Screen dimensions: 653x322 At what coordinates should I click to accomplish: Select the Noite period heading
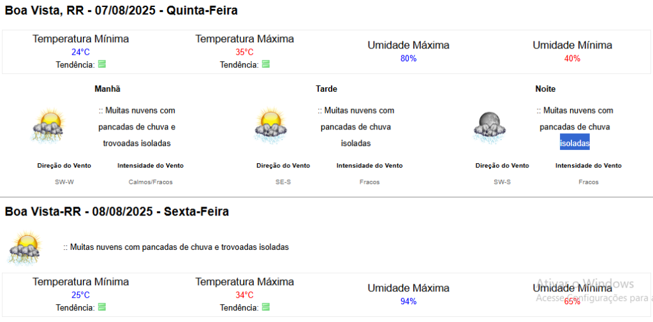point(546,89)
